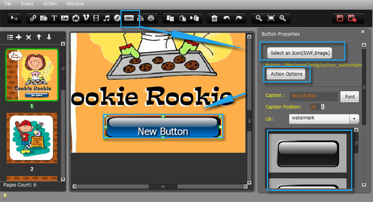Click the Caption text input field
Screen dimensions: 373x202
click(313, 96)
